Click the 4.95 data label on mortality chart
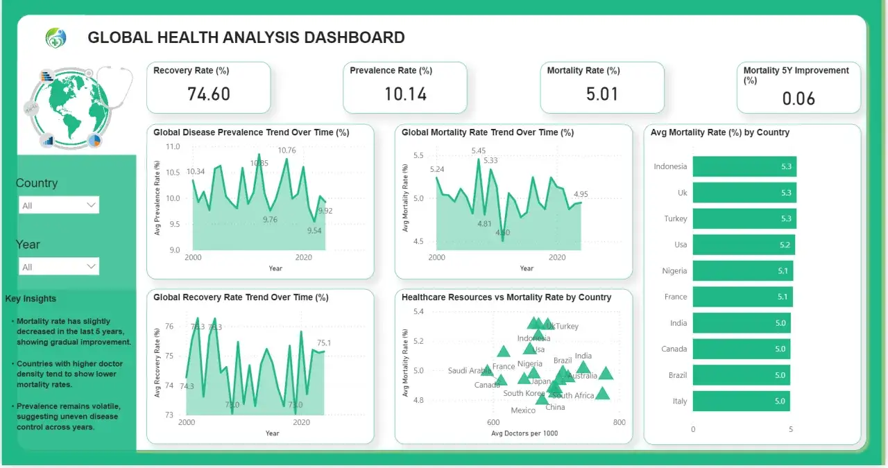Viewport: 888px width, 468px height. (581, 194)
